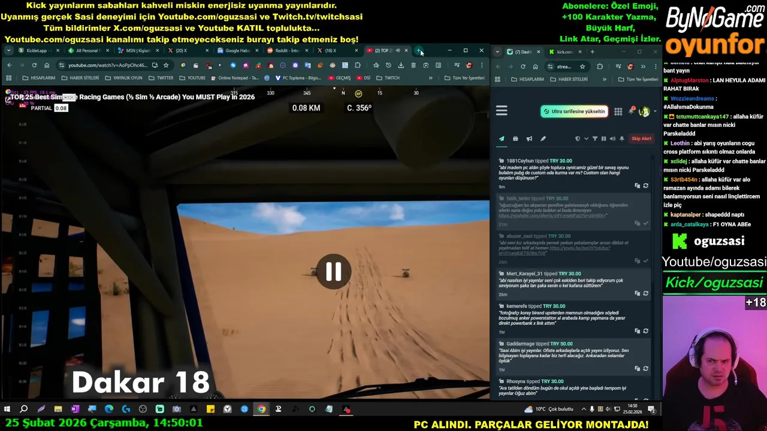Go home in right browser window
Viewport: 767px width, 431px height.
[535, 66]
